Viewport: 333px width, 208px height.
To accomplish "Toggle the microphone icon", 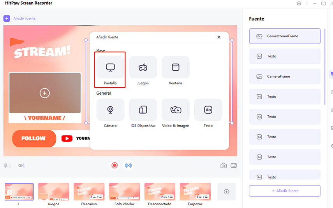I will pyautogui.click(x=6, y=165).
